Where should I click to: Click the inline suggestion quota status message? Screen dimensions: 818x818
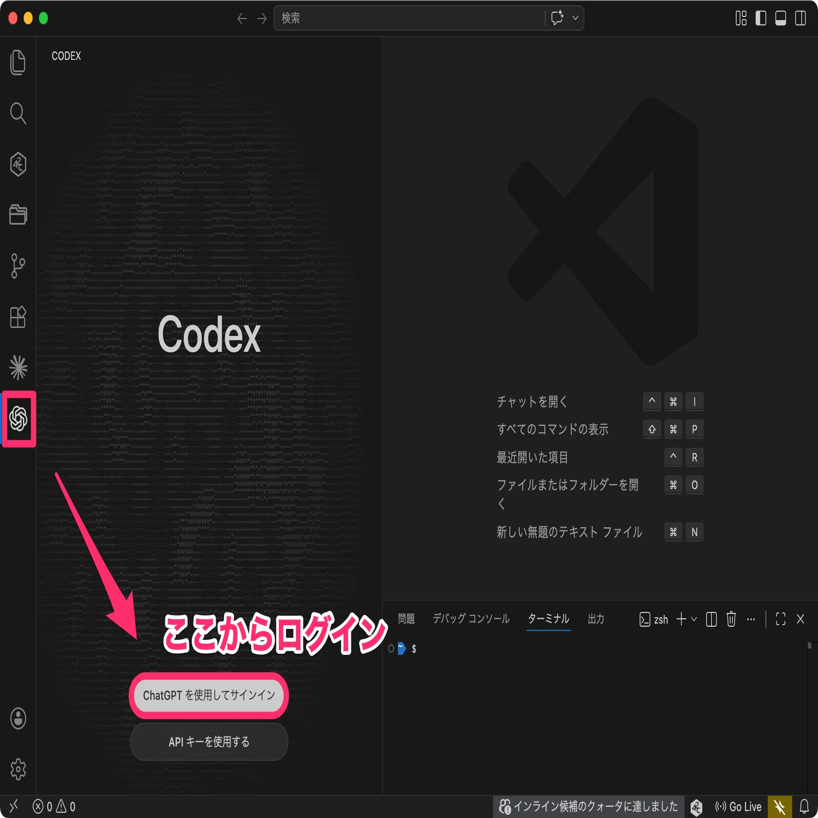588,806
